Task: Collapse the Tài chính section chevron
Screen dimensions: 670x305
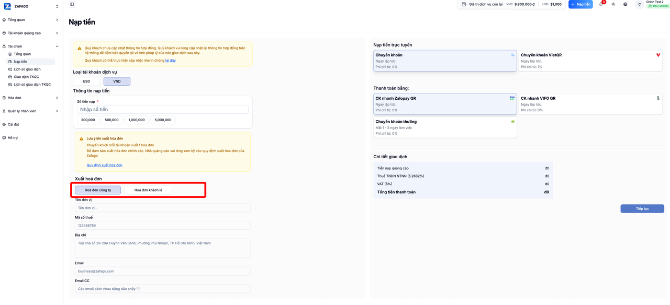Action: (57, 46)
